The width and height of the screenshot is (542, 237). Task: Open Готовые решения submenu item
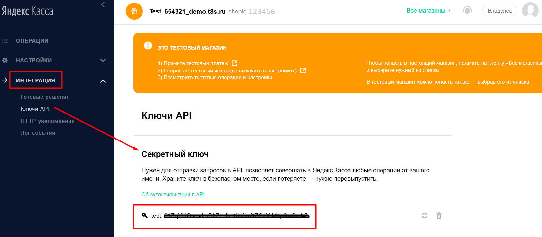click(x=45, y=97)
